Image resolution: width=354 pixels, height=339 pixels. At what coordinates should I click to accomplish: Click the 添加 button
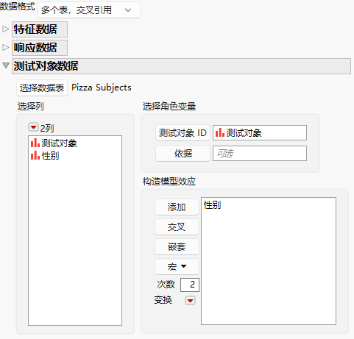coord(177,207)
